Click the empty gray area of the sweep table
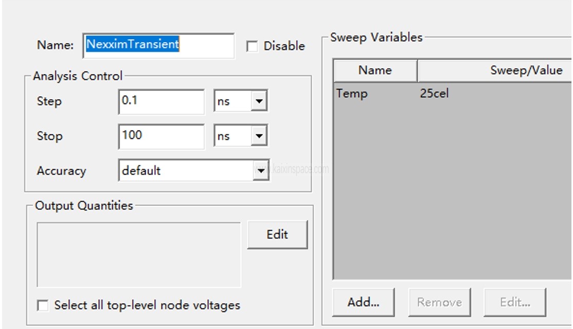The height and width of the screenshot is (329, 573). click(453, 196)
